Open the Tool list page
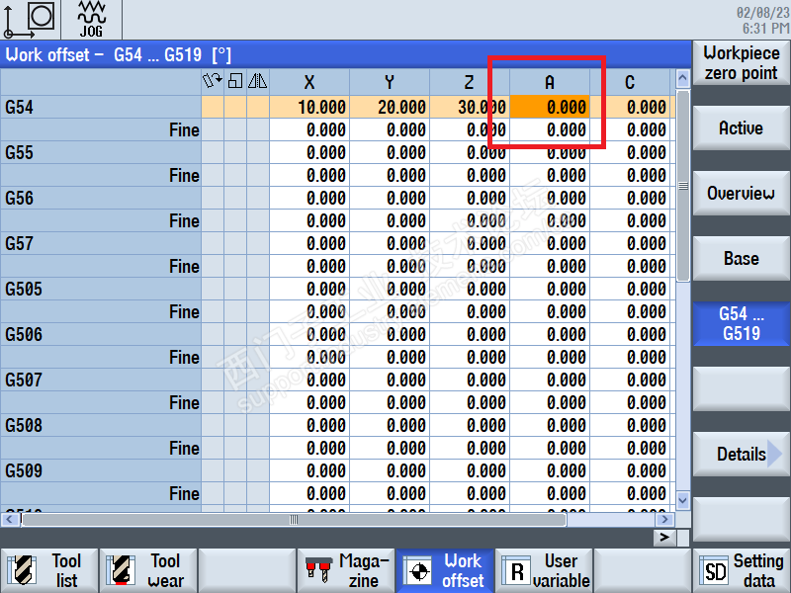Screen dimensions: 791x593 (x=49, y=571)
